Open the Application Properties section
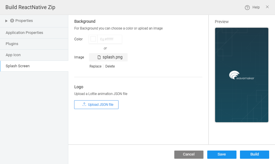 [25, 33]
